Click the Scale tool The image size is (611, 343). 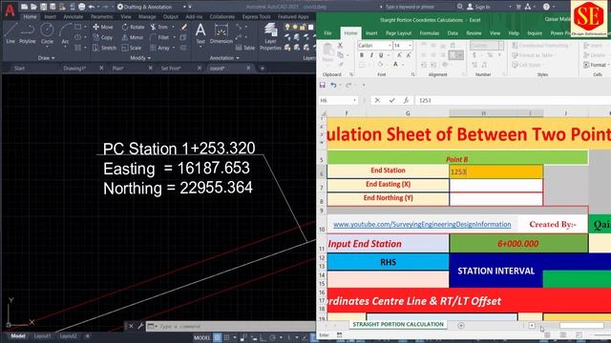(132, 48)
